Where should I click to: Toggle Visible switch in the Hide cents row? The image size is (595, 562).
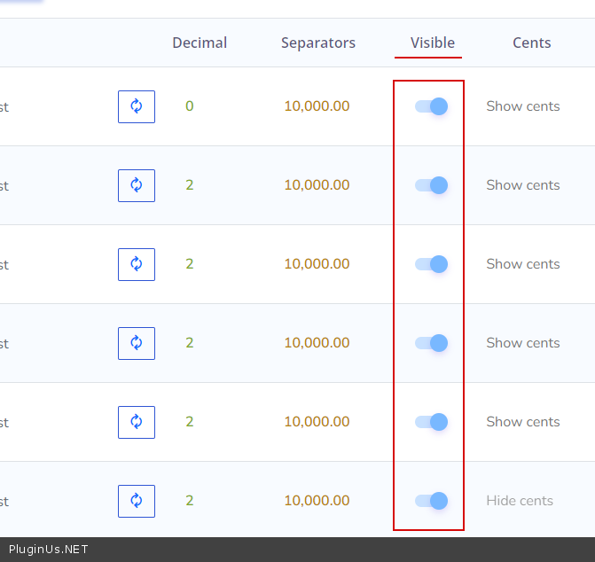[x=431, y=501]
